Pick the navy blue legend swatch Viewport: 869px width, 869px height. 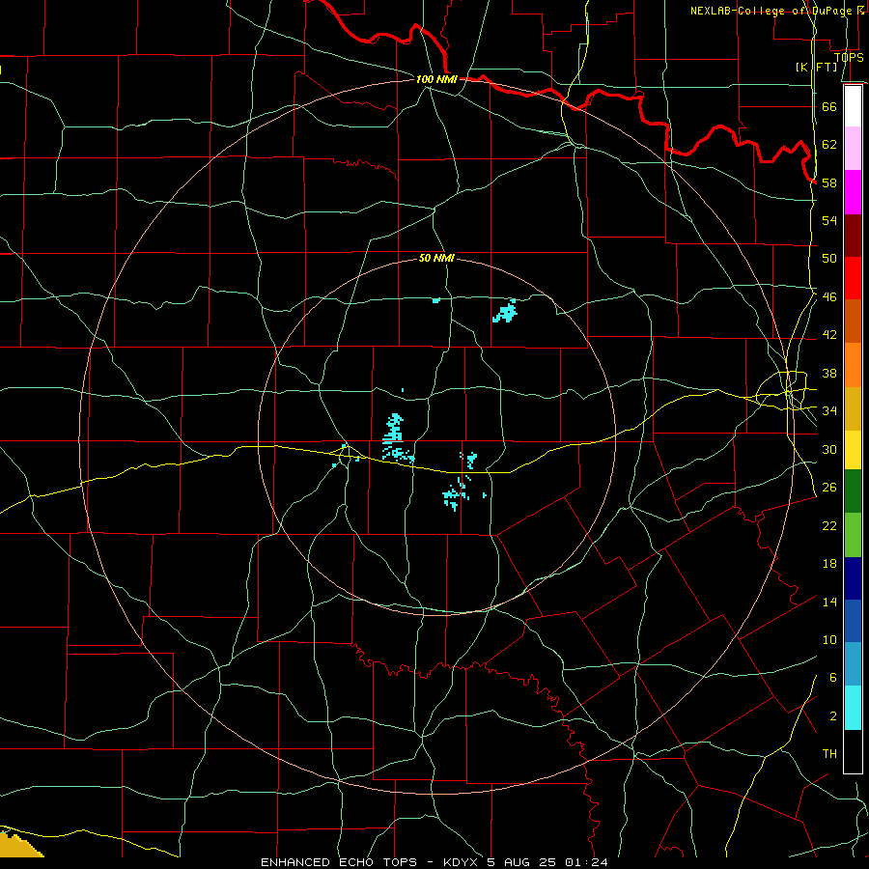pos(853,578)
